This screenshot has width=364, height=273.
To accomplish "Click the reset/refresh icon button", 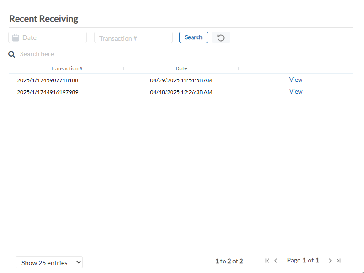I will click(221, 37).
